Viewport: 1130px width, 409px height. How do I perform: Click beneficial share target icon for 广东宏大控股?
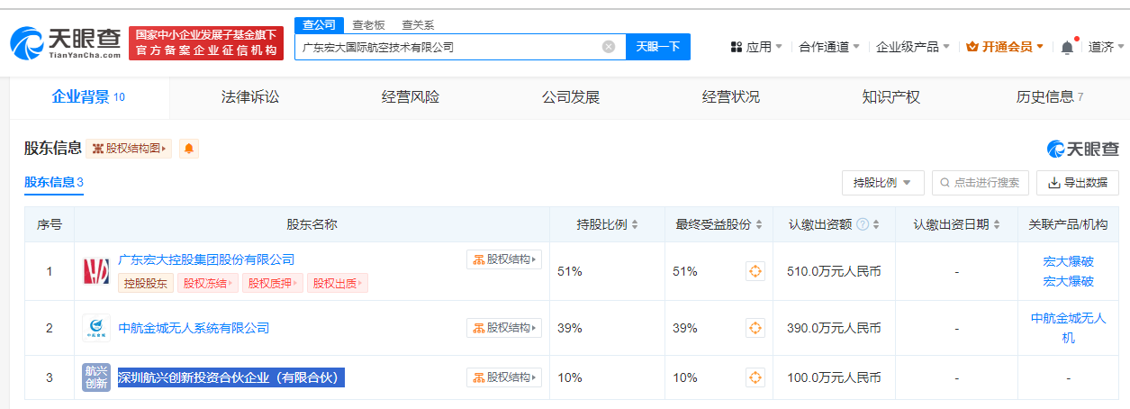tap(755, 271)
